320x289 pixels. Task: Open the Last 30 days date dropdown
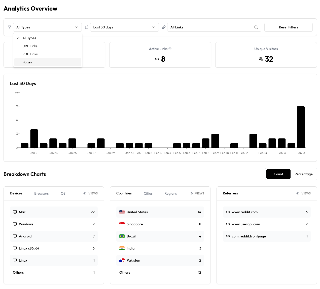[124, 27]
